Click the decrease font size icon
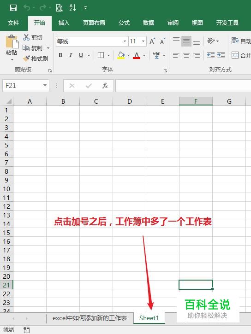 163,41
